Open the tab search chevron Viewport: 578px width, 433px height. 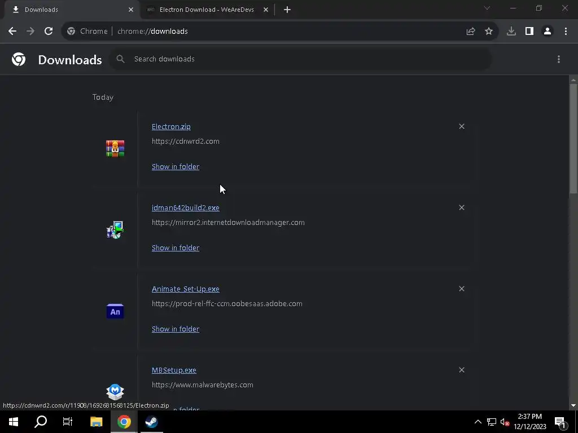click(x=487, y=8)
